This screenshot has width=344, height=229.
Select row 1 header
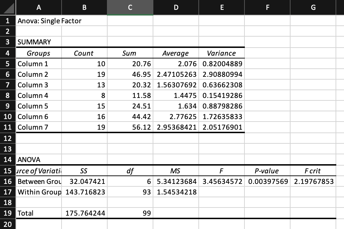pos(8,21)
